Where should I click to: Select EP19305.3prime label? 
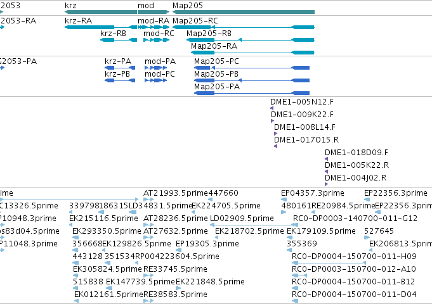click(x=207, y=243)
